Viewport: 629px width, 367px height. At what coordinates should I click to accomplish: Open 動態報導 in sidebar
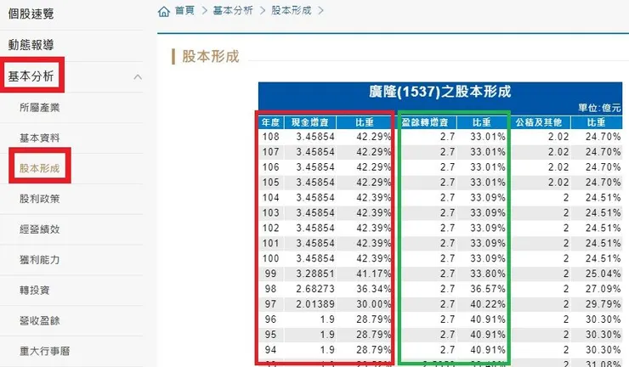[x=31, y=45]
